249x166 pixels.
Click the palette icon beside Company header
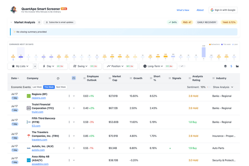(58, 78)
